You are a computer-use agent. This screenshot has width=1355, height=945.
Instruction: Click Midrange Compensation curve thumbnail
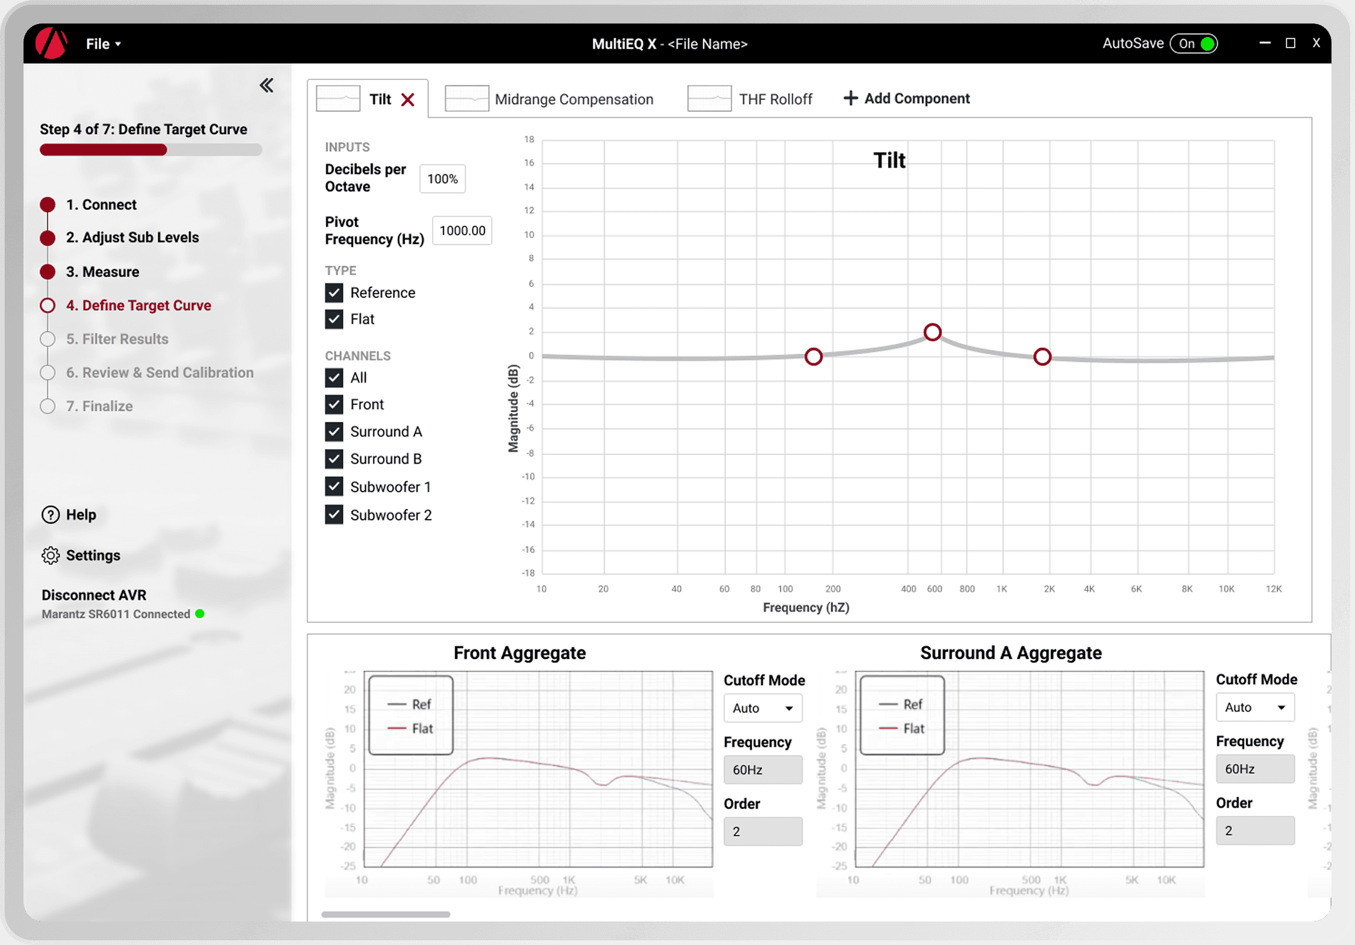point(466,99)
